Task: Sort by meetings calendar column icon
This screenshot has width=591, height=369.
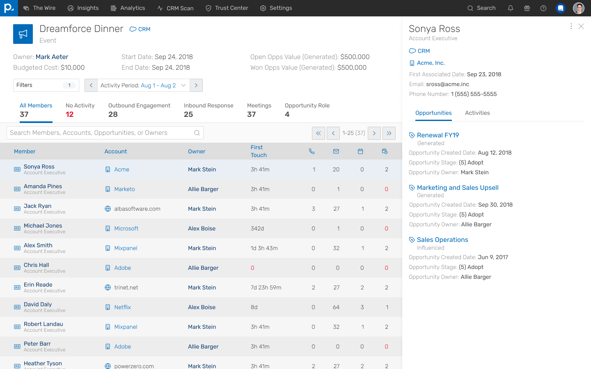Action: pos(360,151)
